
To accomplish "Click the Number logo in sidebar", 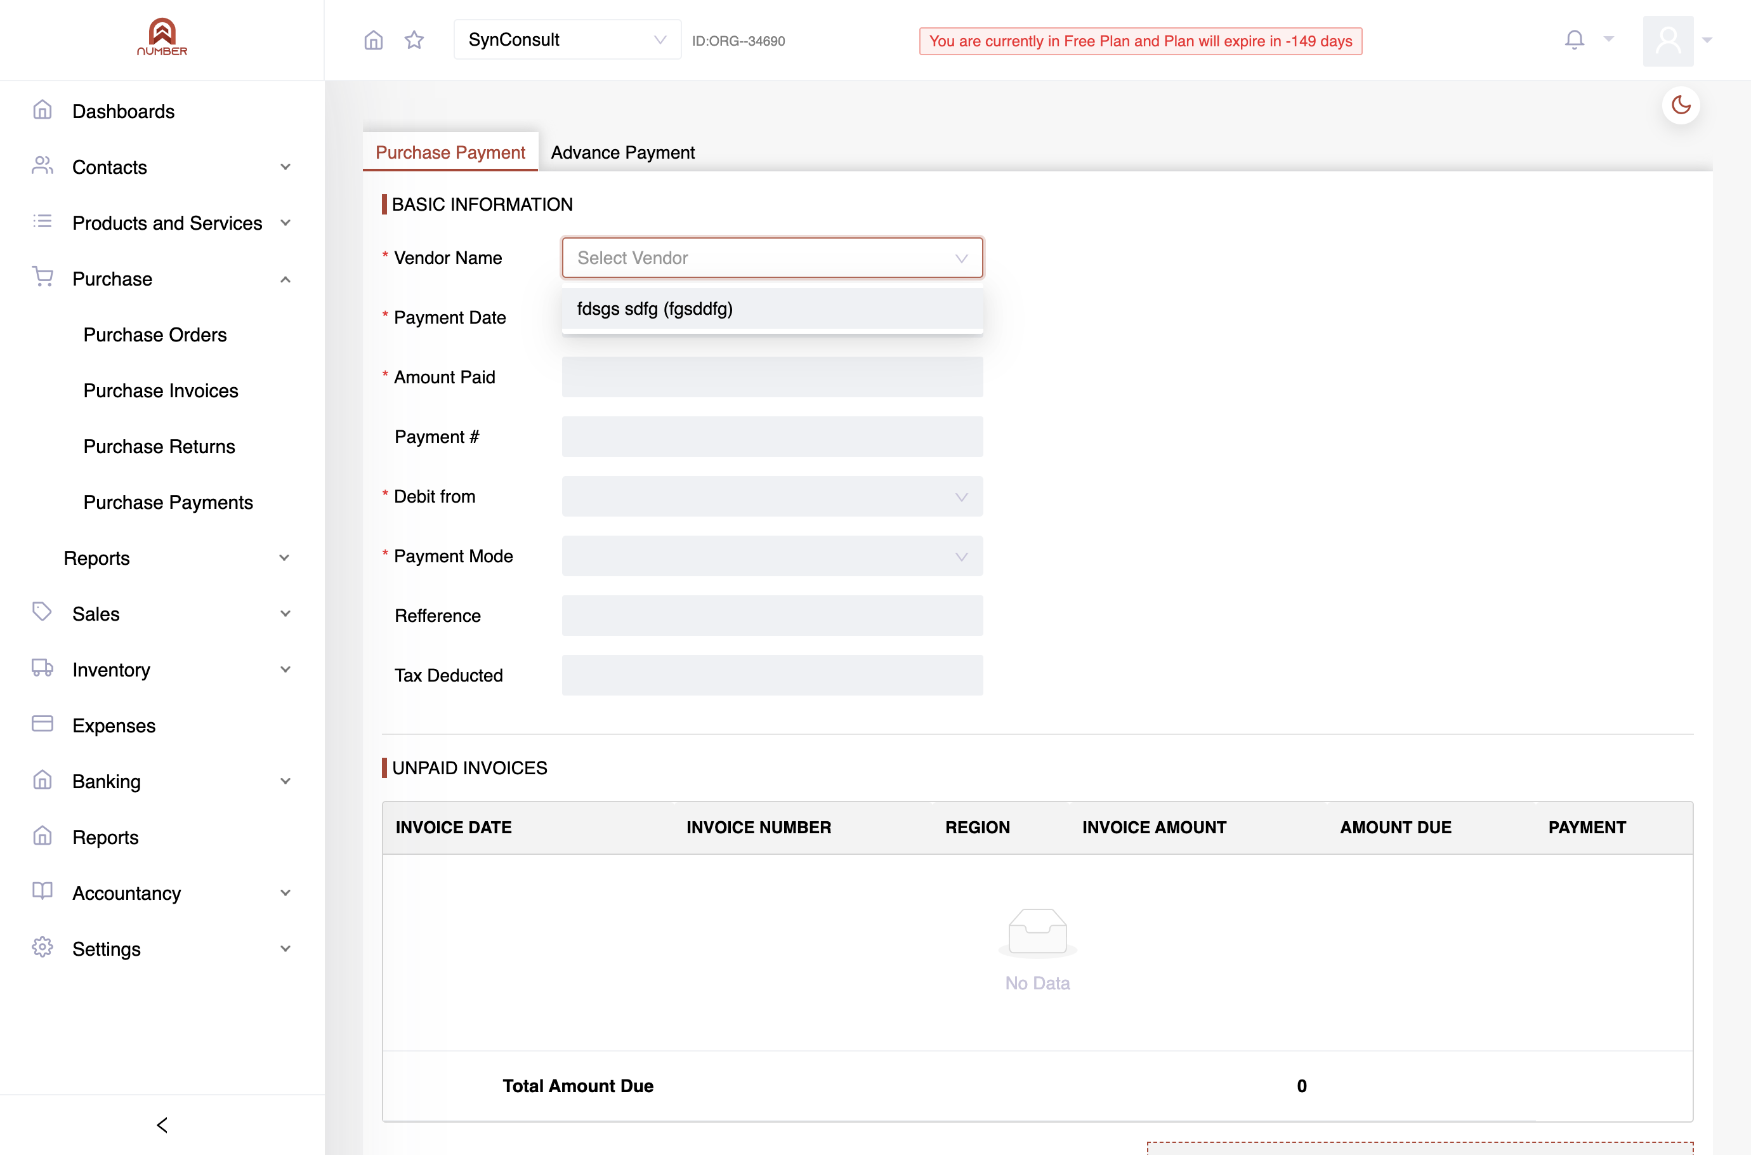I will 162,37.
